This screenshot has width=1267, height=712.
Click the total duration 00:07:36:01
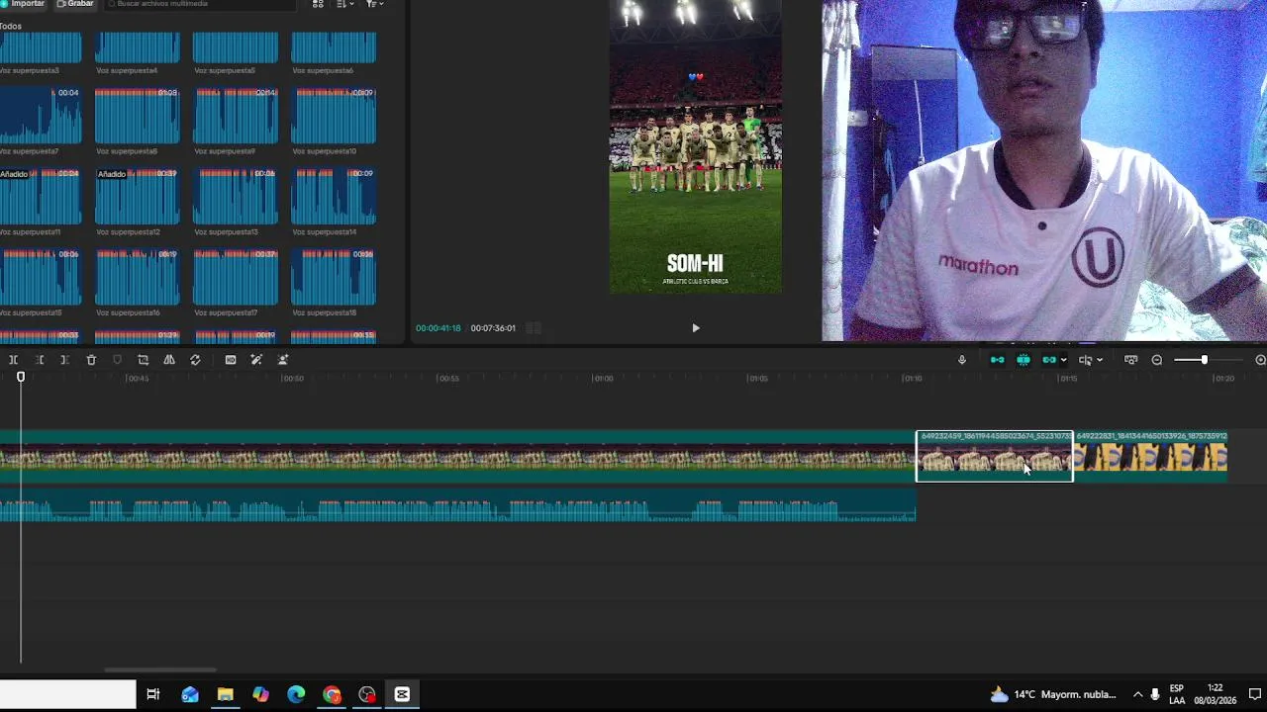pyautogui.click(x=493, y=328)
